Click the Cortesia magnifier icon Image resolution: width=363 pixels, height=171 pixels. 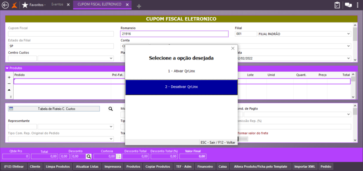(x=118, y=157)
